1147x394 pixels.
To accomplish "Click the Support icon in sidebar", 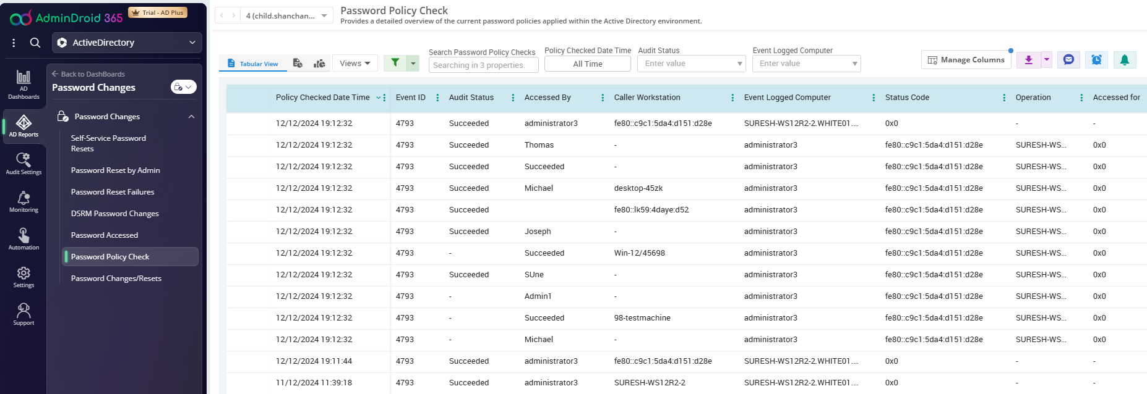I will (24, 314).
